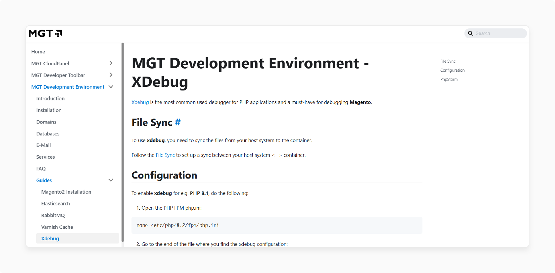Focus the Search input field
555x273 pixels.
496,33
